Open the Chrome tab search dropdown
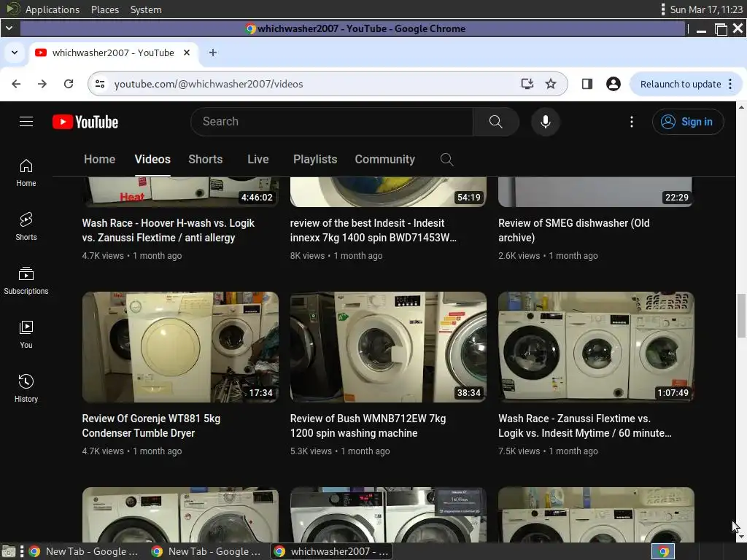This screenshot has height=560, width=747. [15, 52]
